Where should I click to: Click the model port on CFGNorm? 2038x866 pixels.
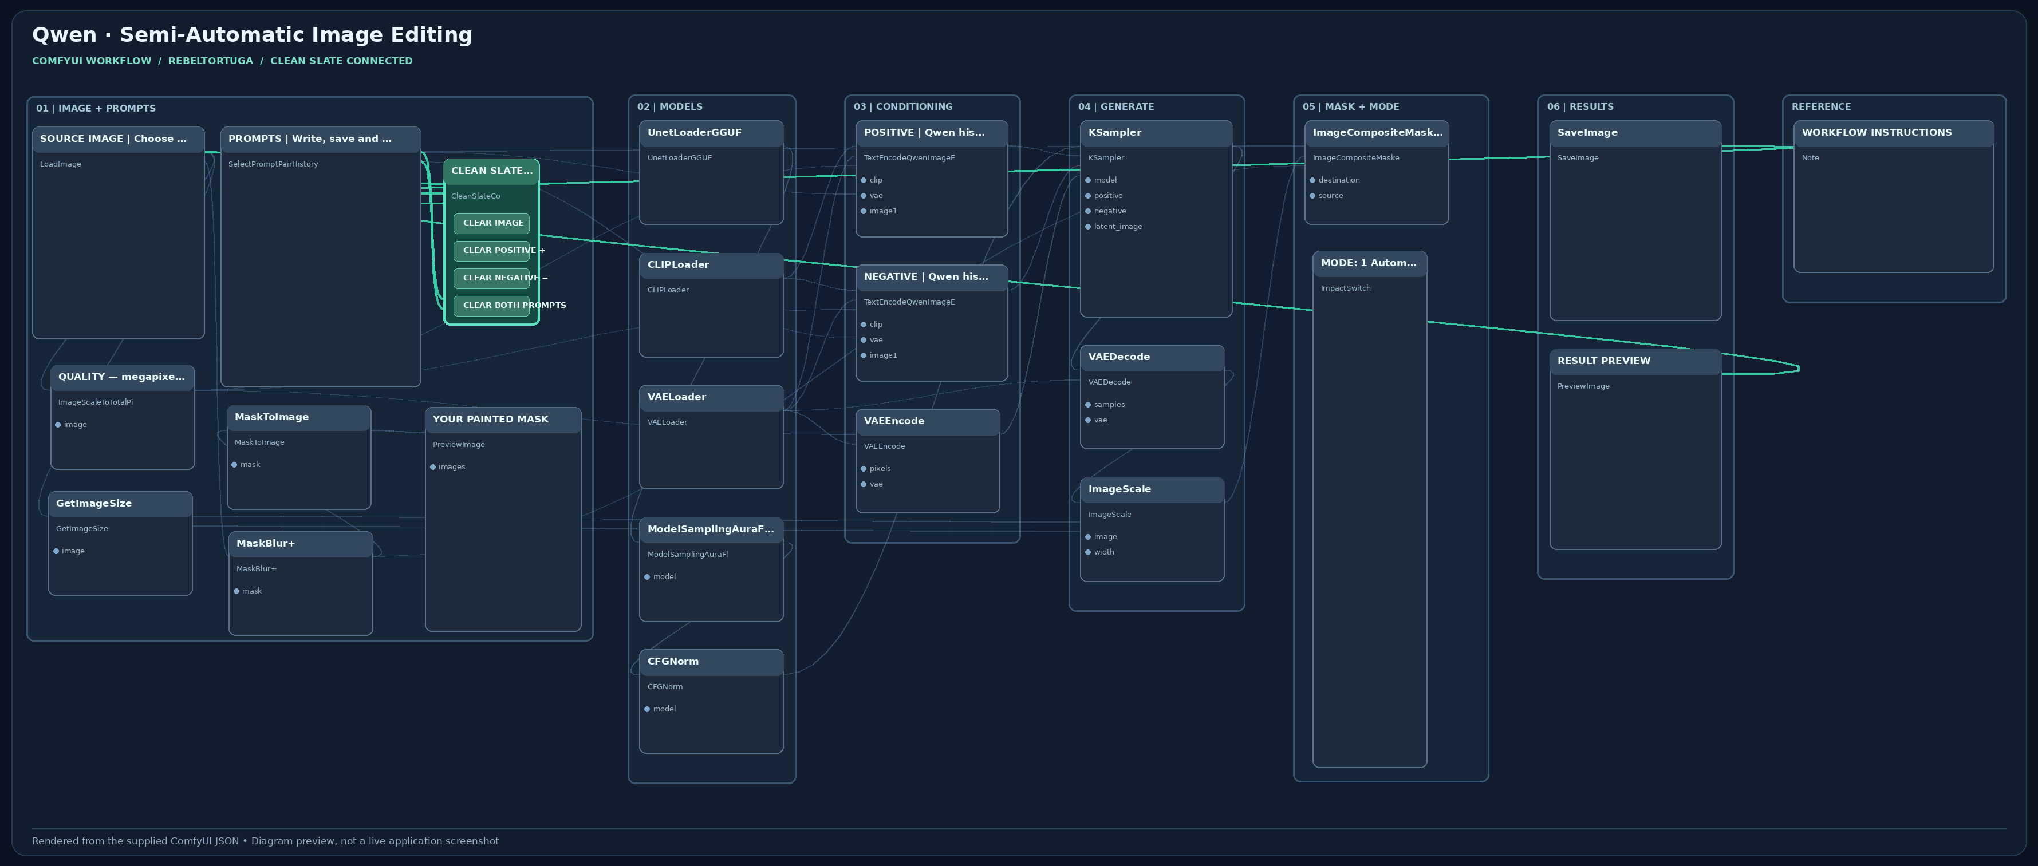coord(647,709)
